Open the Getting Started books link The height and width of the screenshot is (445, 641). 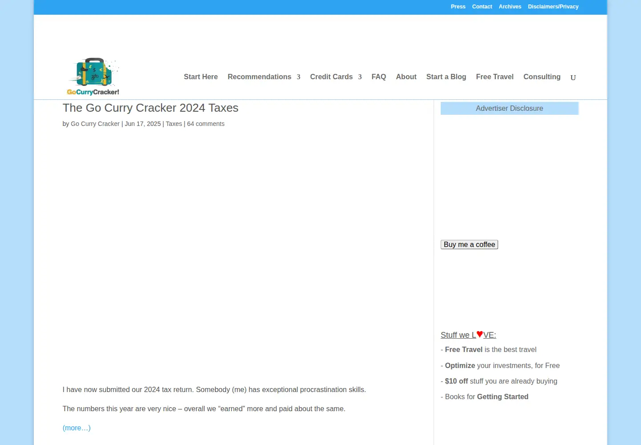(x=503, y=396)
